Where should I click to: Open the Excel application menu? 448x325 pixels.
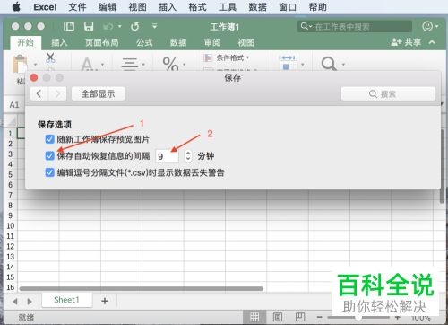click(45, 7)
